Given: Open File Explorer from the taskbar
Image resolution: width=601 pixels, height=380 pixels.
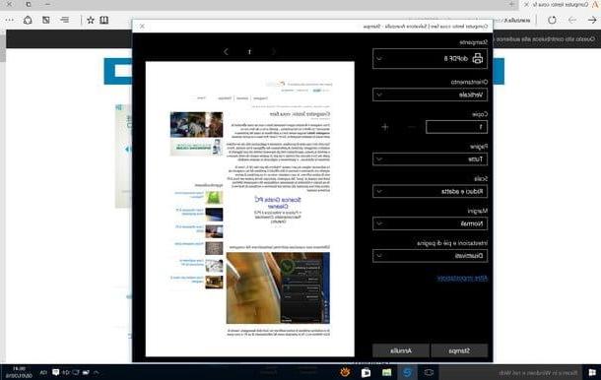Looking at the screenshot, I should click(x=387, y=372).
